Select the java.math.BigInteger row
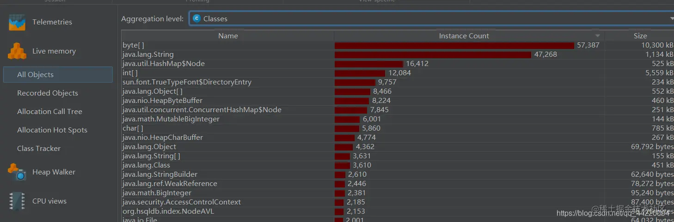Viewport: 674px width, 222px height. pyautogui.click(x=398, y=193)
